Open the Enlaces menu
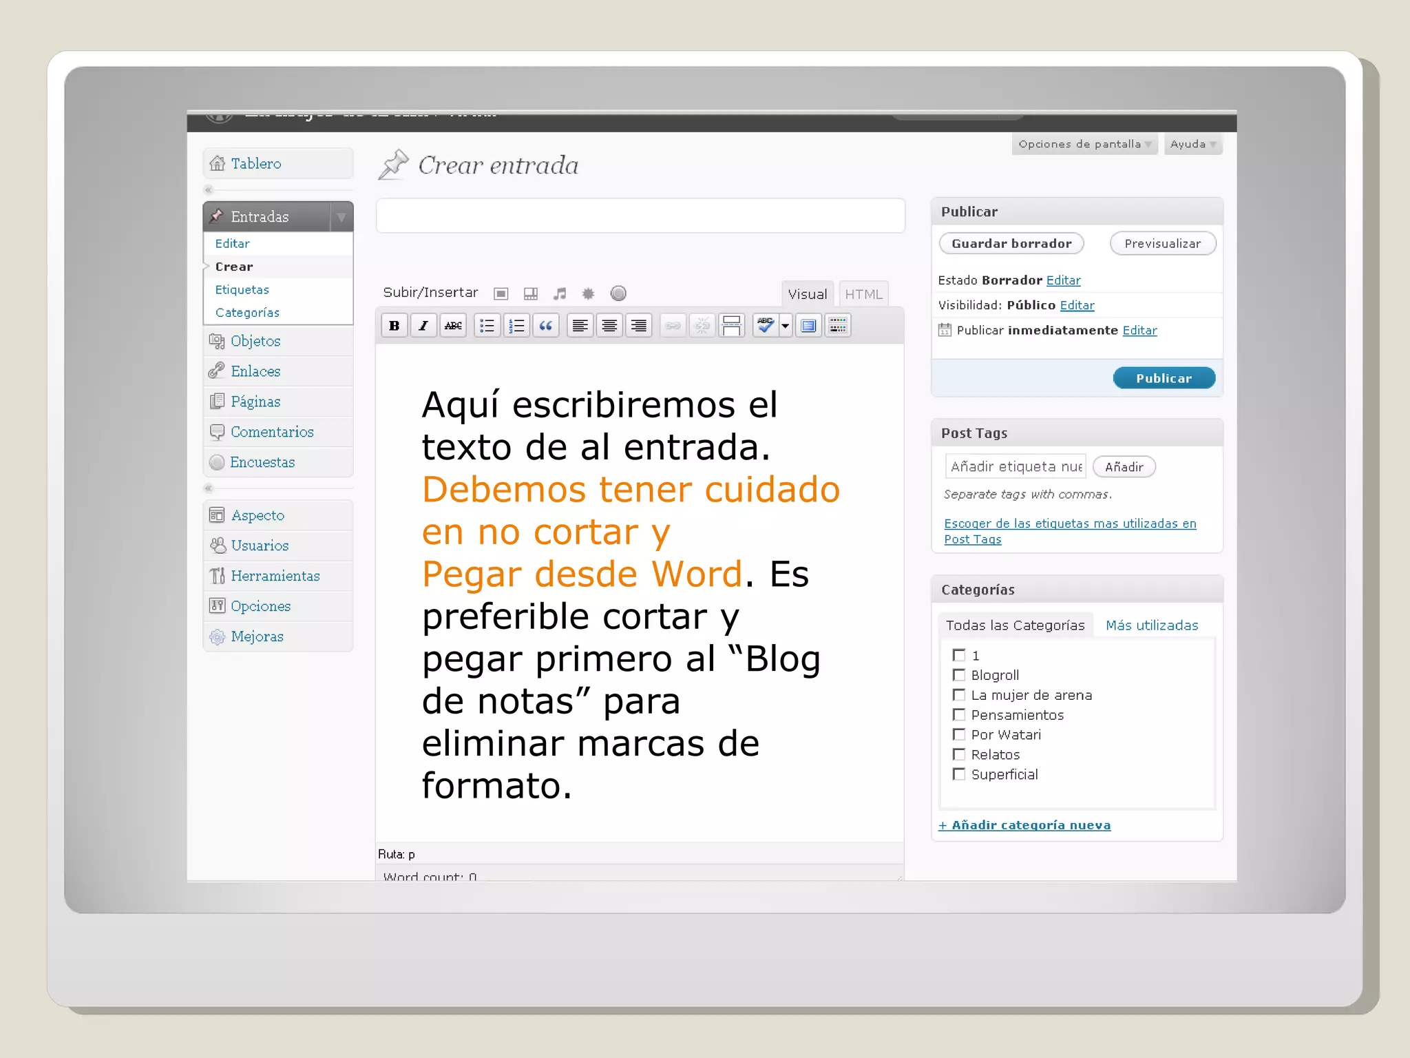This screenshot has height=1058, width=1410. pyautogui.click(x=278, y=371)
